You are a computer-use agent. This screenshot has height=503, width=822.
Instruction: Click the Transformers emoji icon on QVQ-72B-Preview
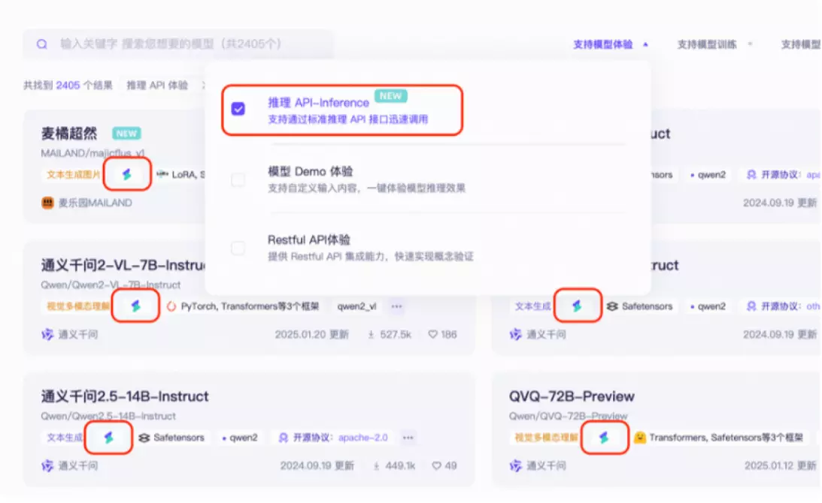639,437
